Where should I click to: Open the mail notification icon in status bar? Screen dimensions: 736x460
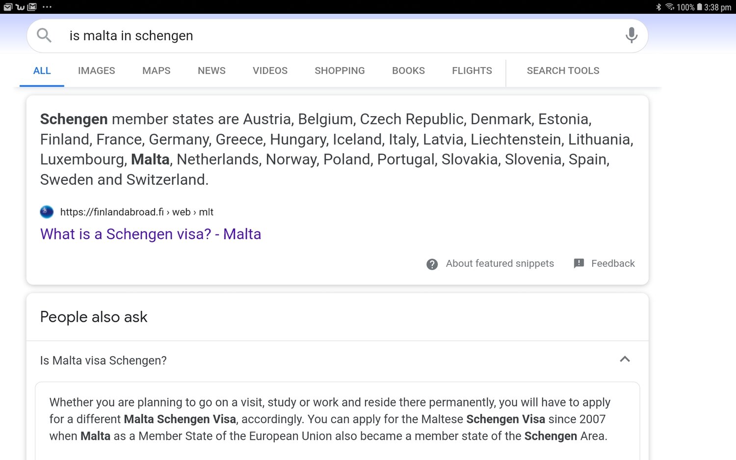(x=8, y=7)
